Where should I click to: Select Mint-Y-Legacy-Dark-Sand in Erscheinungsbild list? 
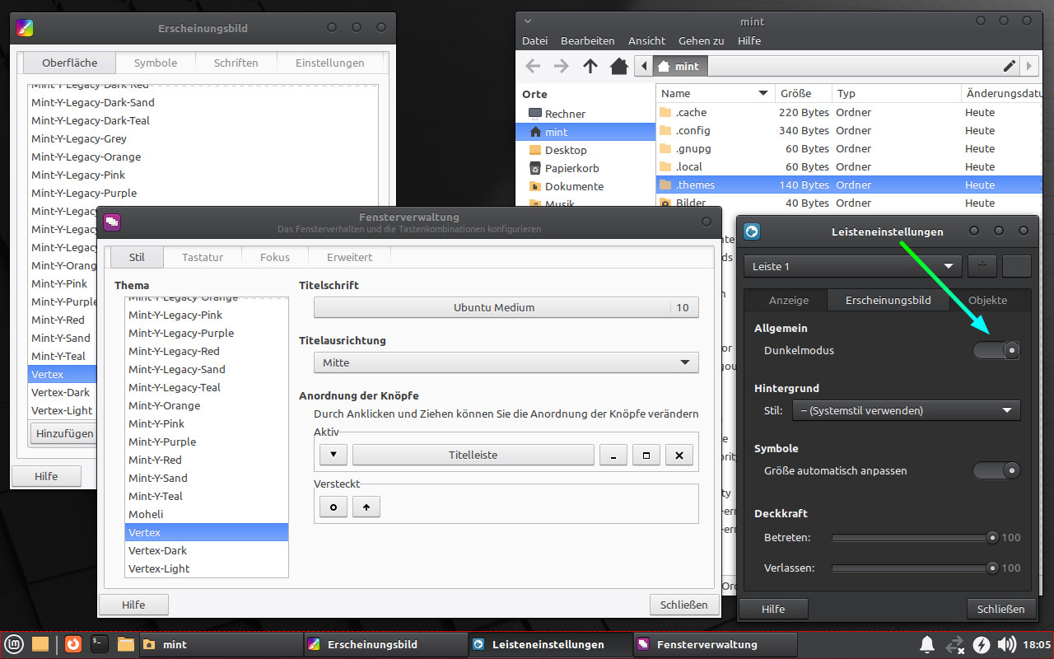[x=203, y=102]
